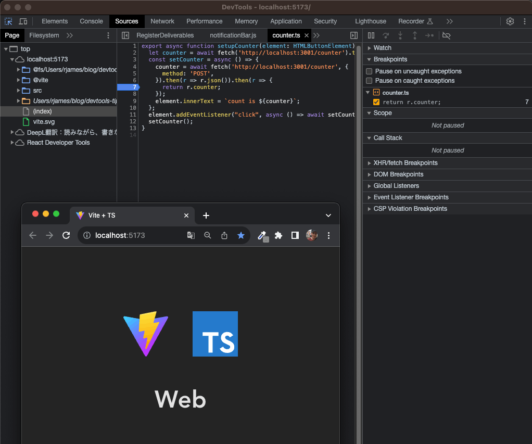Switch to the Elements panel
This screenshot has height=444, width=532.
55,21
